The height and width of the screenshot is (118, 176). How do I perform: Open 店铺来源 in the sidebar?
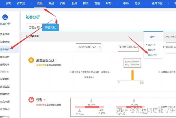tap(5, 94)
